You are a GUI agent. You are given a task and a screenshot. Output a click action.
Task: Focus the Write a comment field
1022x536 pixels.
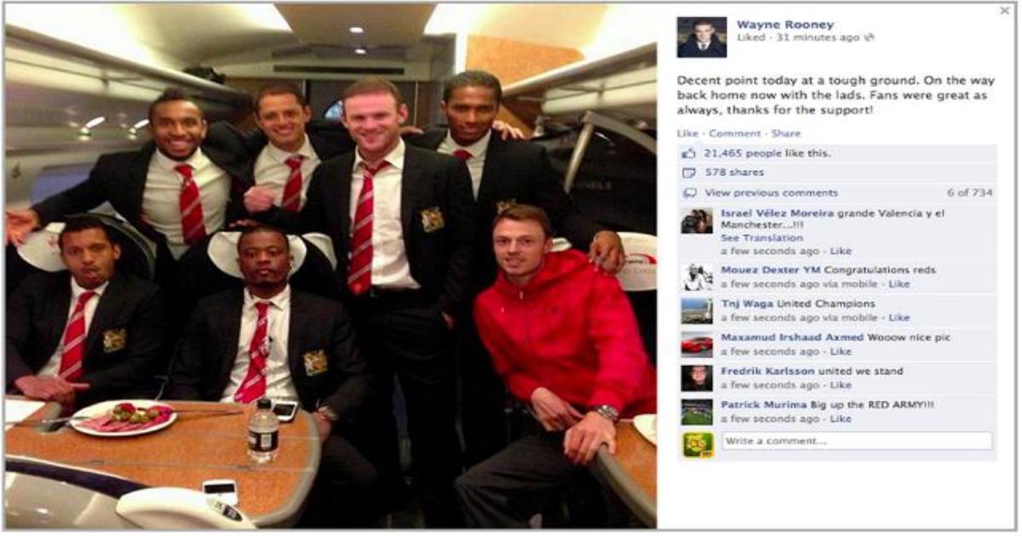(857, 441)
